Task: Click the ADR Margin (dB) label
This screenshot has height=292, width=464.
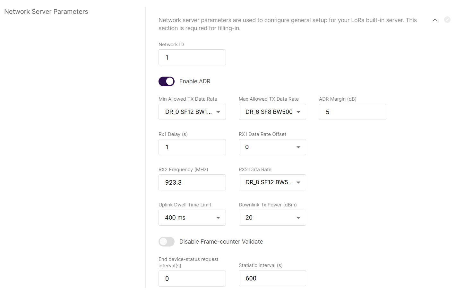Action: pyautogui.click(x=338, y=99)
